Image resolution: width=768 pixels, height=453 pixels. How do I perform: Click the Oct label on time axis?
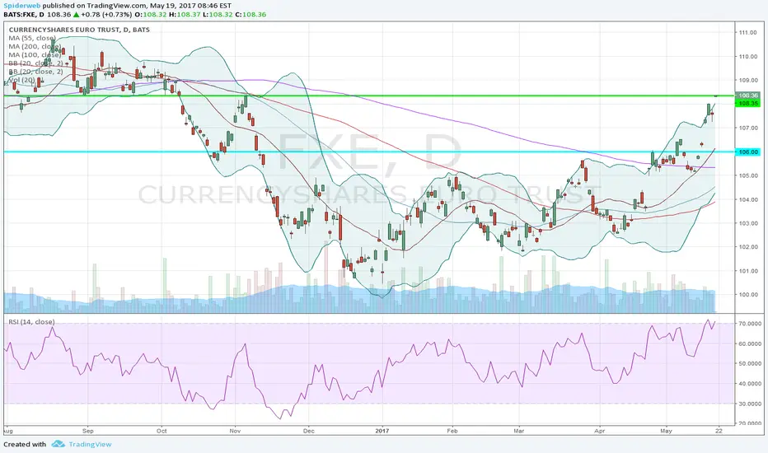(x=162, y=431)
